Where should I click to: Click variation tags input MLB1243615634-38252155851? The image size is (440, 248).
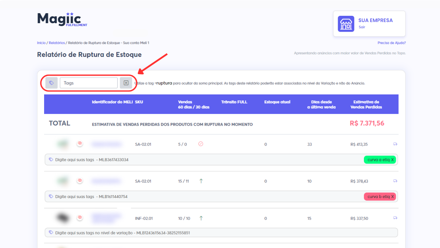click(x=221, y=233)
